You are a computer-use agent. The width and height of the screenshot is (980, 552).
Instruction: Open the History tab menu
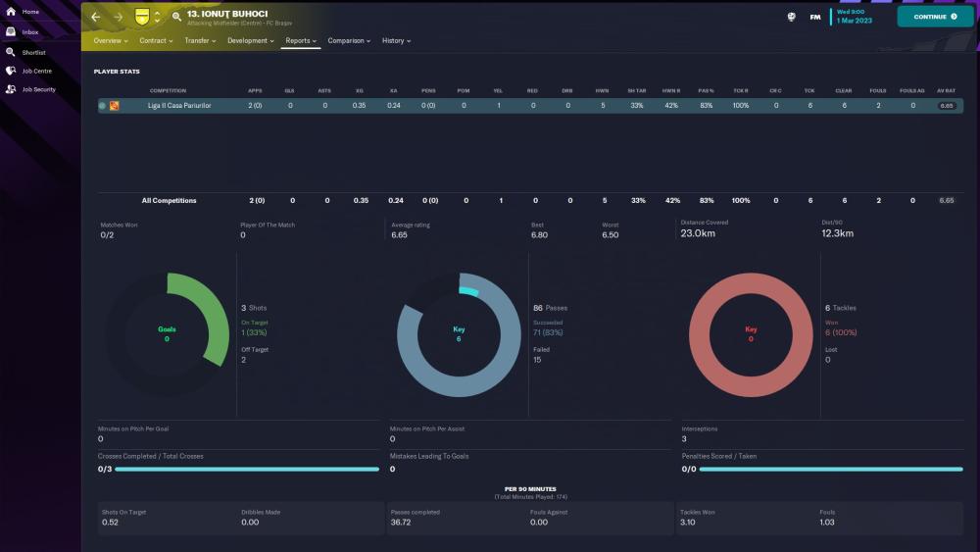click(x=396, y=41)
